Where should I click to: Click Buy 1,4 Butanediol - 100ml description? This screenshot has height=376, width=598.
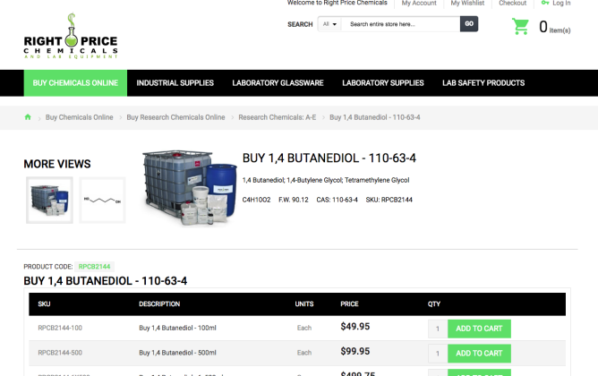pyautogui.click(x=177, y=328)
